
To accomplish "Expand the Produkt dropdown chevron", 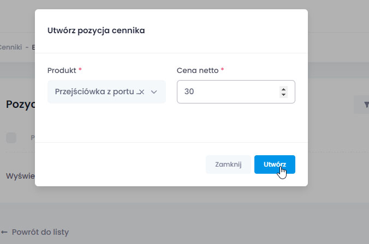I will pos(154,92).
